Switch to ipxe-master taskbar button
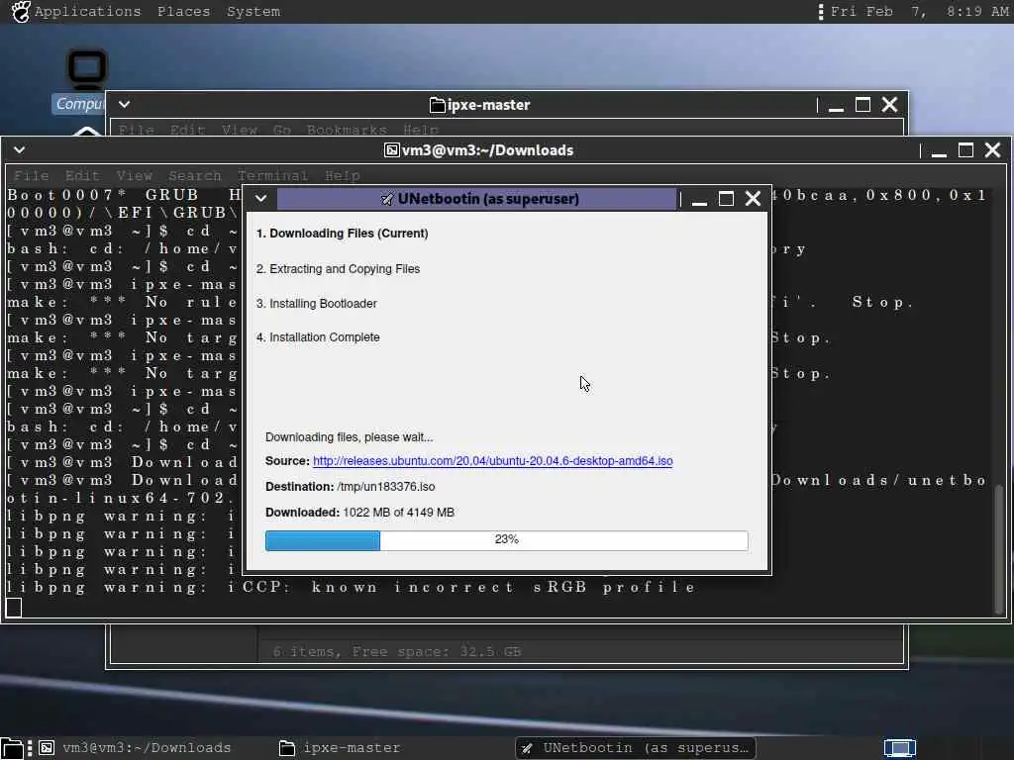 pyautogui.click(x=341, y=748)
